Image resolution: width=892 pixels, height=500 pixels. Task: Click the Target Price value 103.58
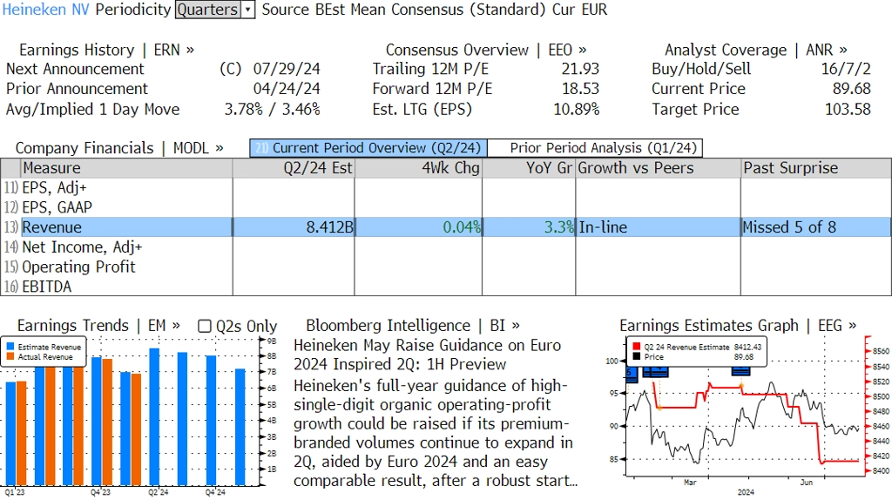pos(848,109)
